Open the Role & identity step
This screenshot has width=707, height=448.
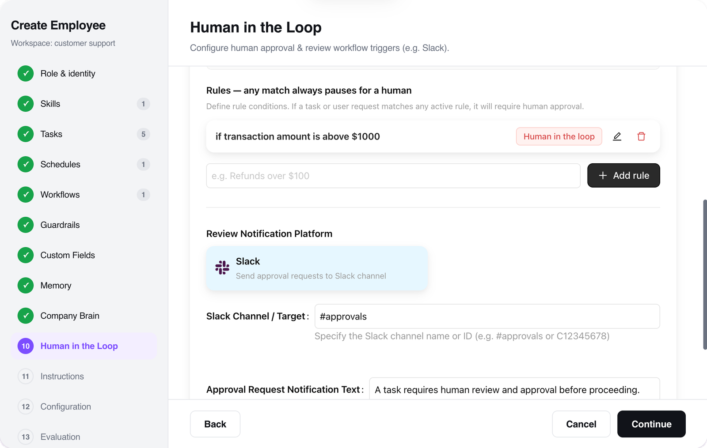(84, 74)
